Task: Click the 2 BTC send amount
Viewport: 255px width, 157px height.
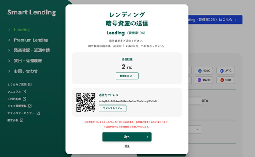Action: point(127,67)
